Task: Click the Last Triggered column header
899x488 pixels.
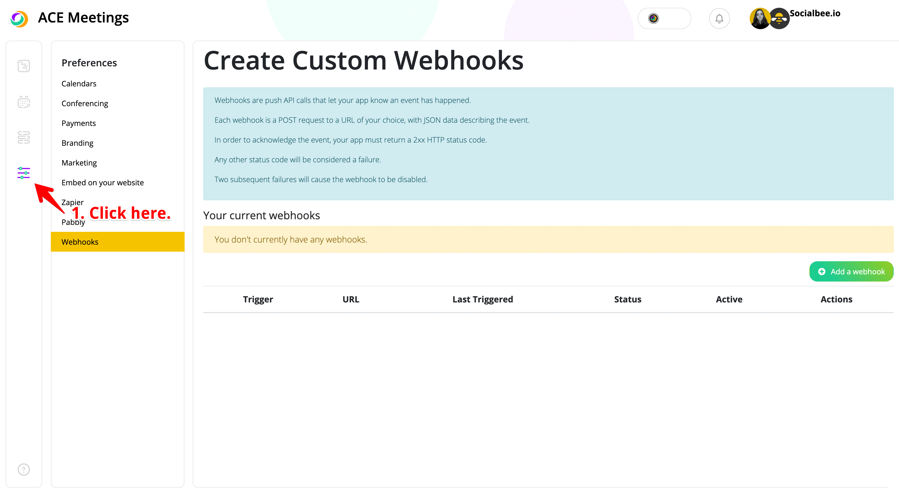Action: pyautogui.click(x=482, y=299)
